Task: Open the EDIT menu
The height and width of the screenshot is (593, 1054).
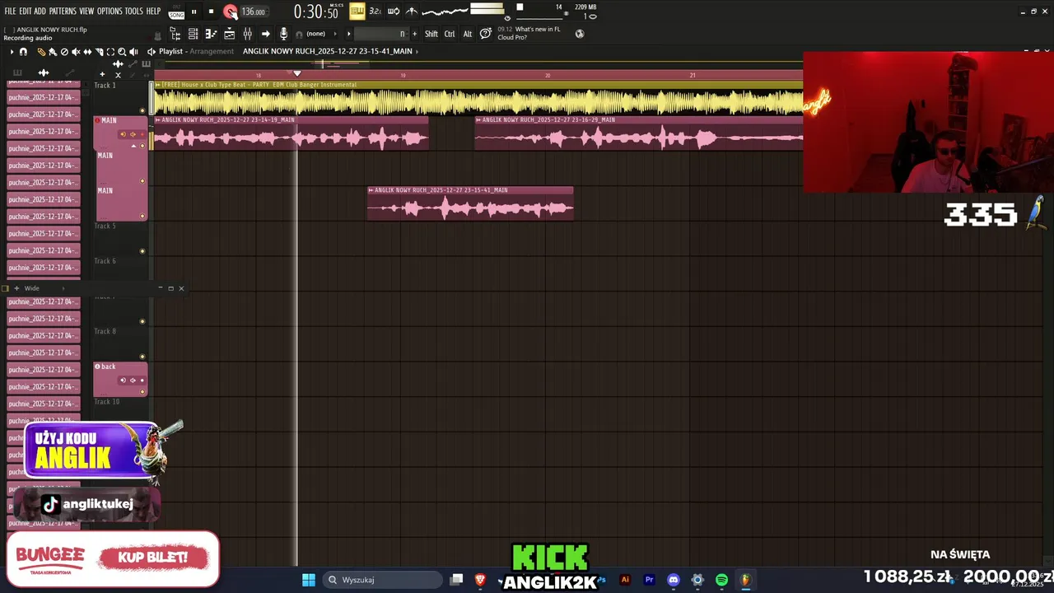Action: click(26, 12)
